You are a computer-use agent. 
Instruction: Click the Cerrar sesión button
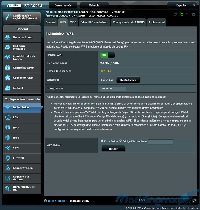point(63,5)
